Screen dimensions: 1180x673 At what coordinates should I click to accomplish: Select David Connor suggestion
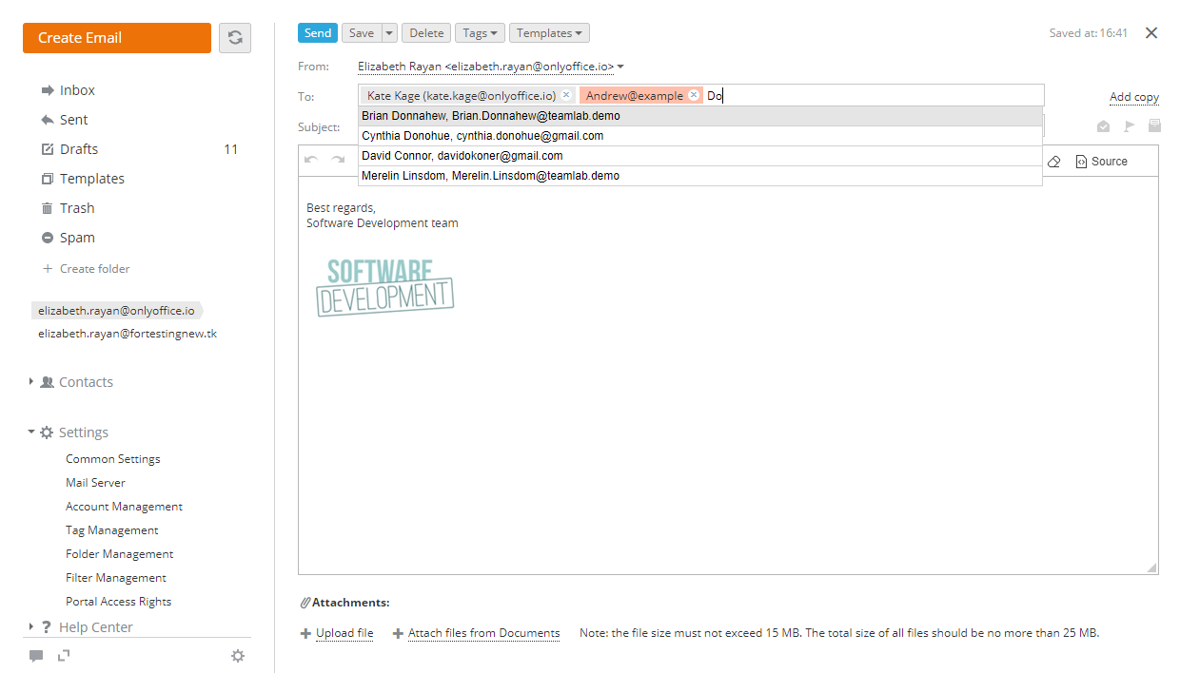pyautogui.click(x=700, y=156)
